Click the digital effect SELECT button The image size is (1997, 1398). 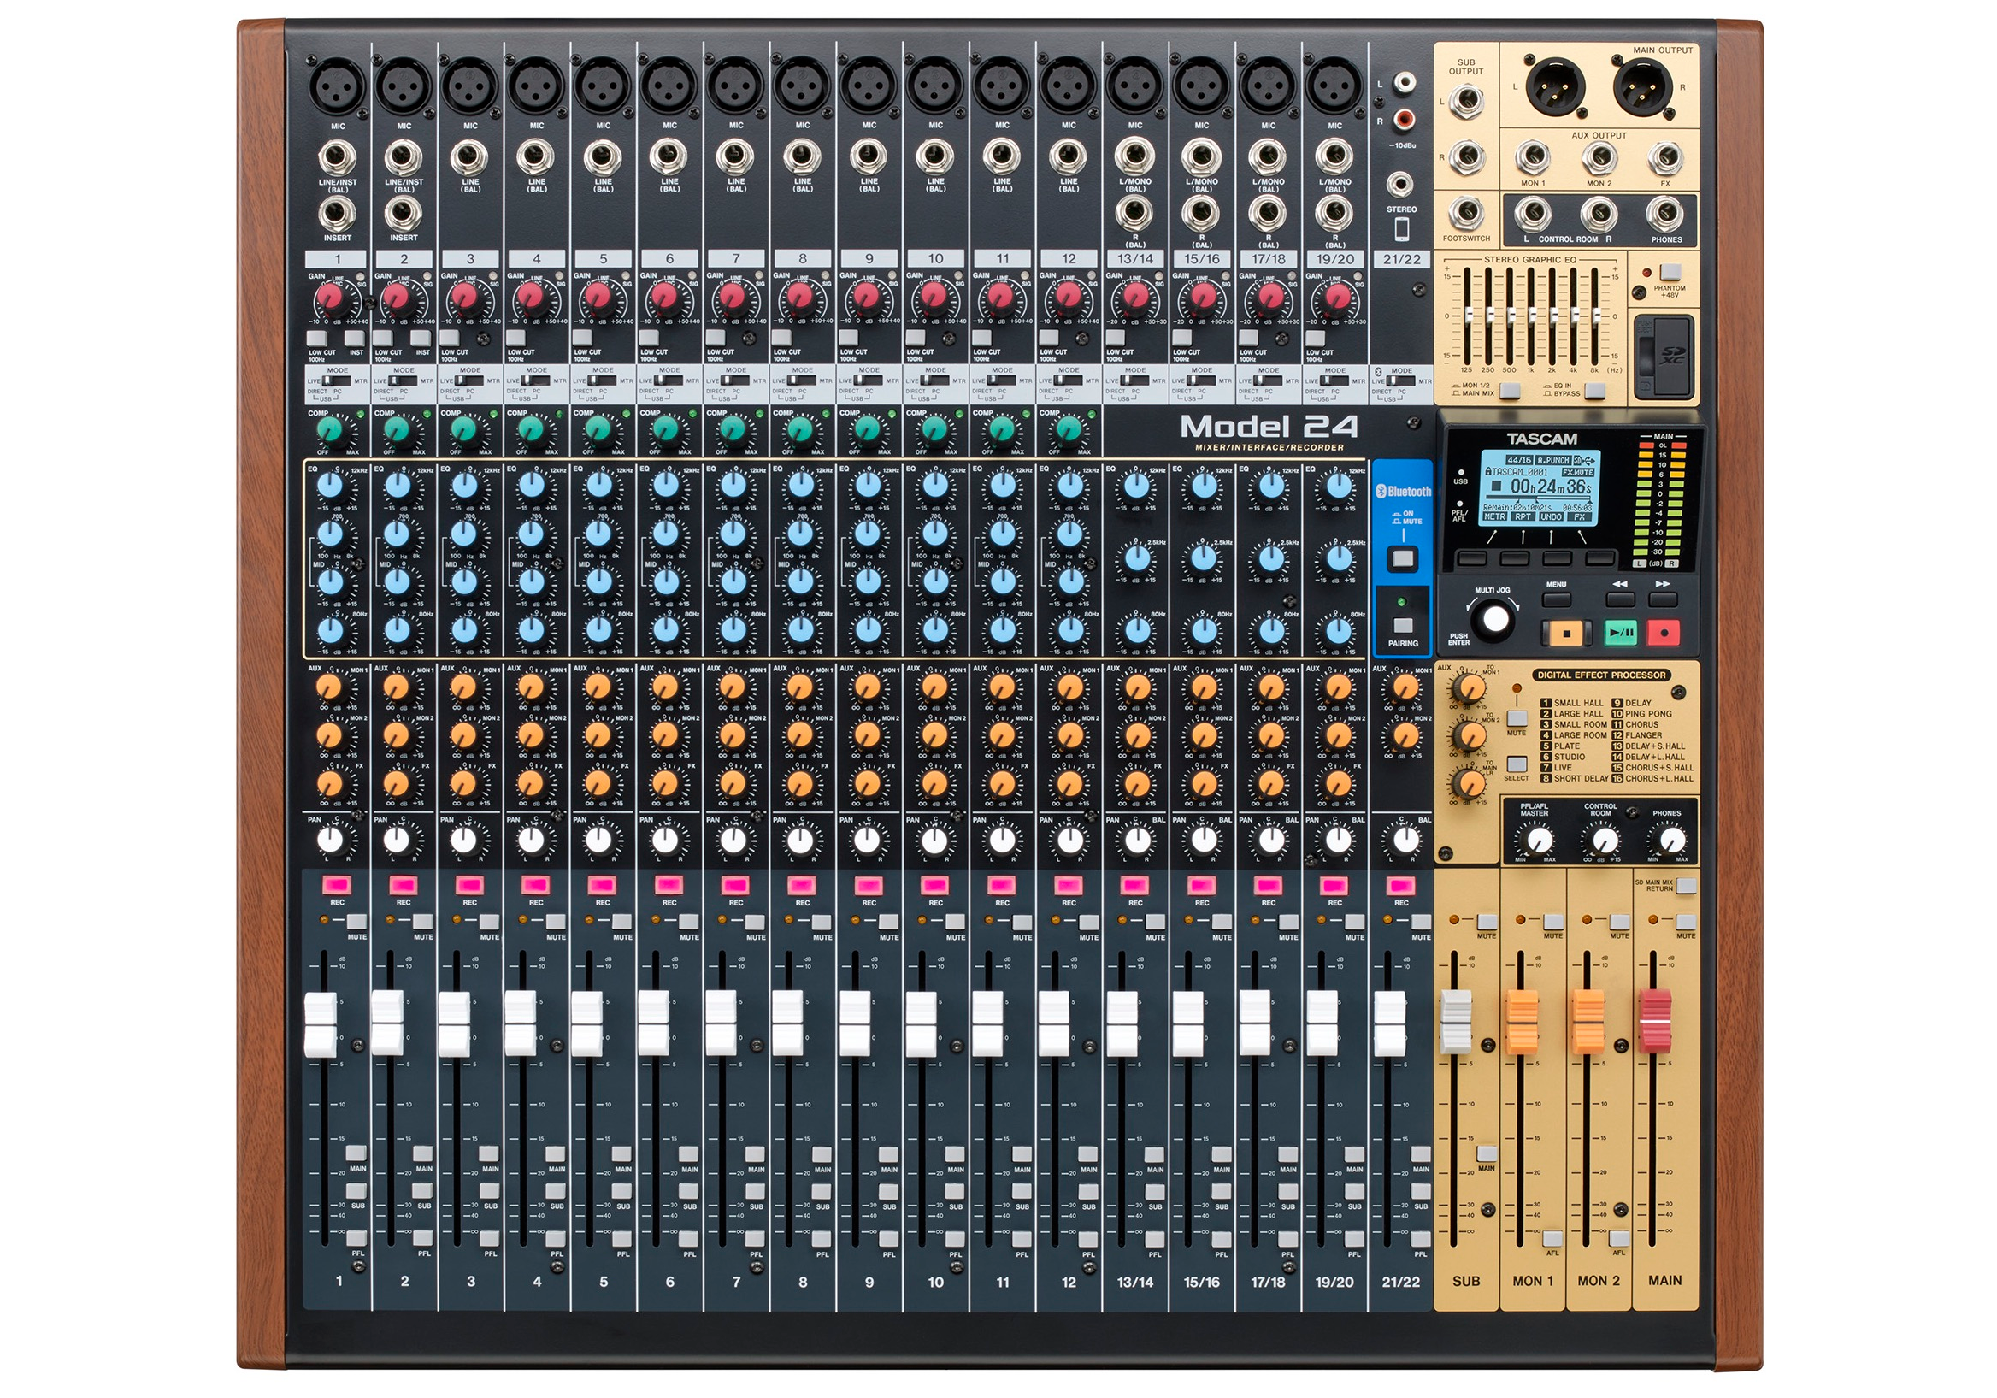click(x=1516, y=764)
